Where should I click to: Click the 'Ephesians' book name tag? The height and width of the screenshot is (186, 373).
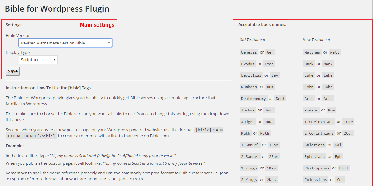315,157
